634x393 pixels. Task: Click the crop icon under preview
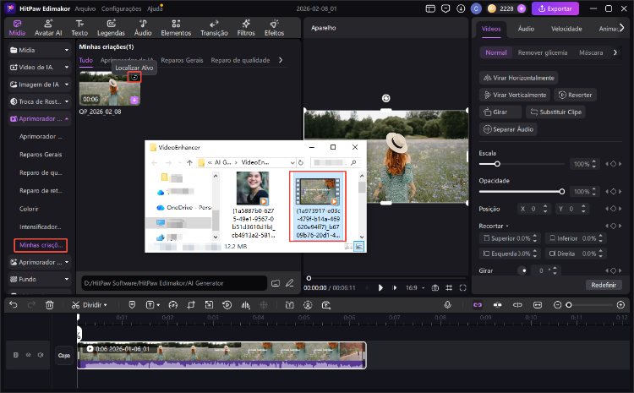point(449,288)
